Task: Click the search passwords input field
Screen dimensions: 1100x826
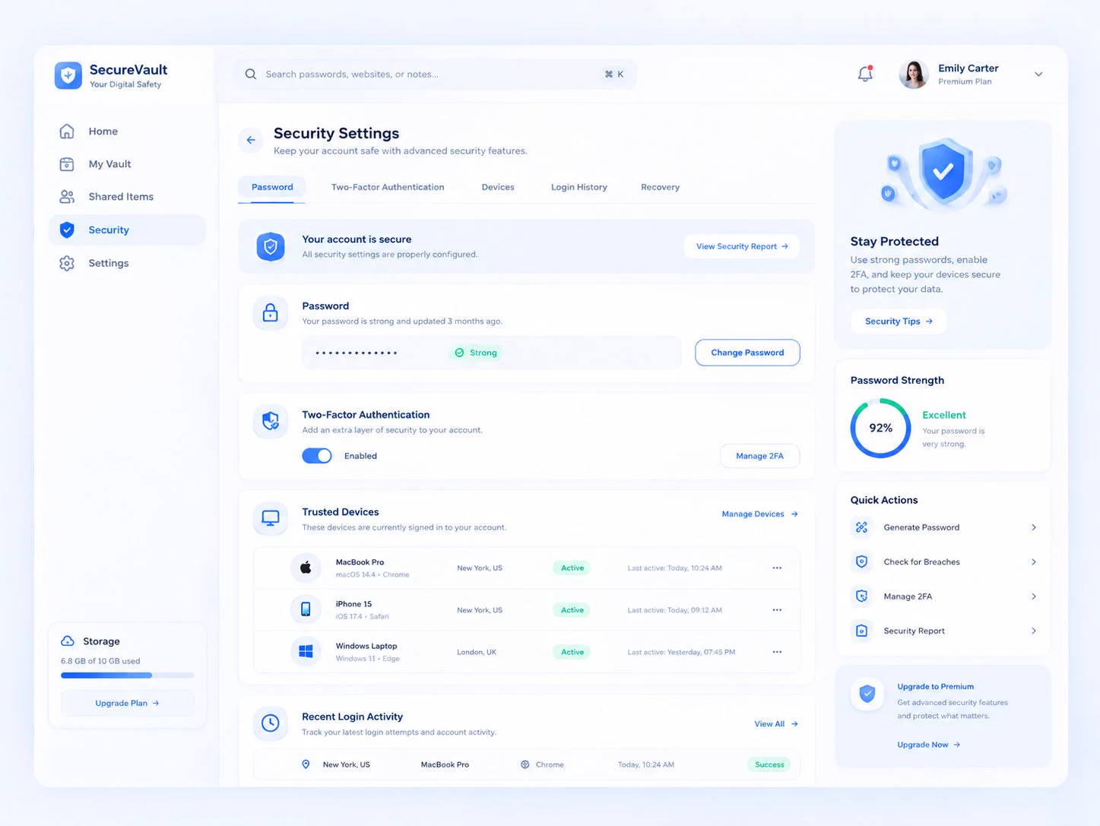Action: pyautogui.click(x=435, y=74)
